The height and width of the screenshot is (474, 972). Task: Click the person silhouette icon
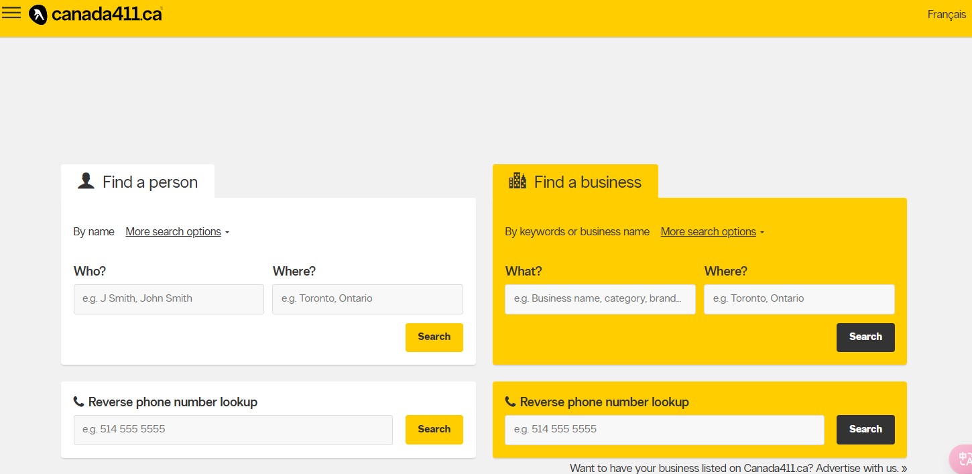click(x=86, y=181)
